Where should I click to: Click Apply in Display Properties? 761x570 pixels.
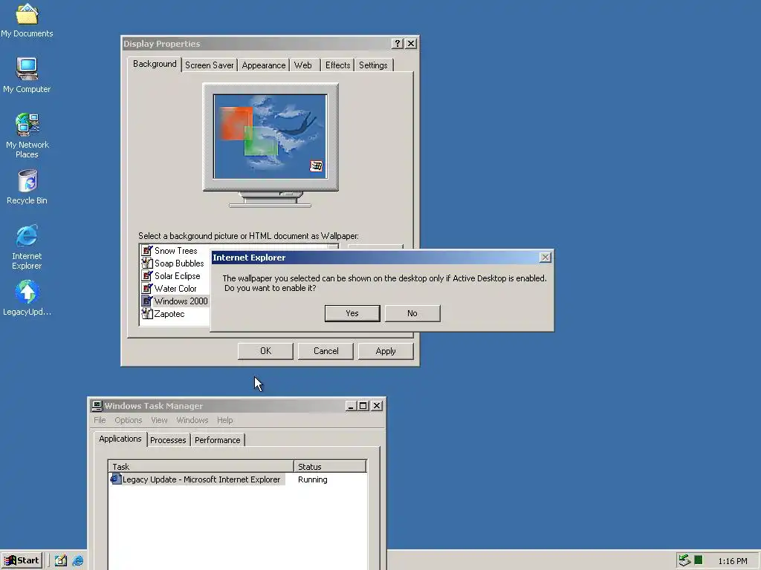[x=386, y=351]
